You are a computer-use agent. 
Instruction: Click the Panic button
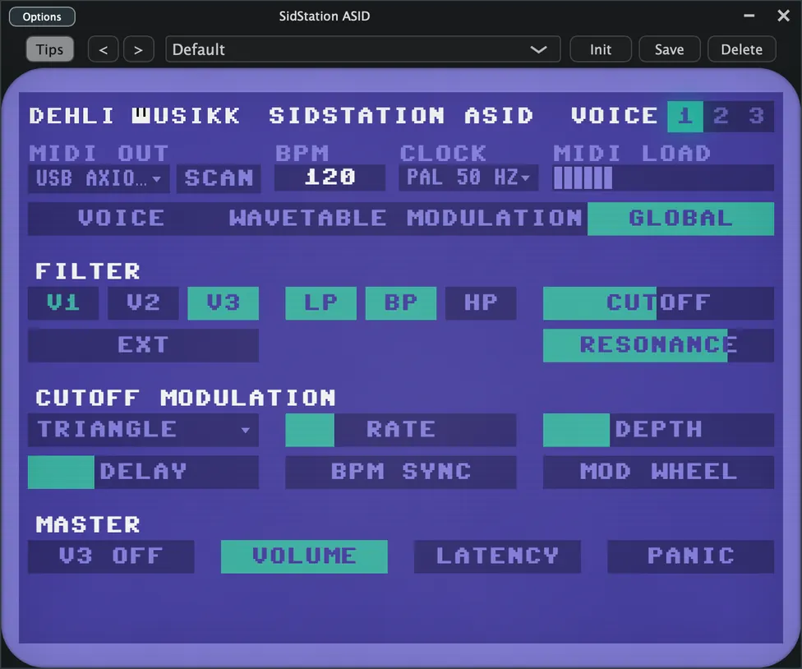tap(690, 556)
